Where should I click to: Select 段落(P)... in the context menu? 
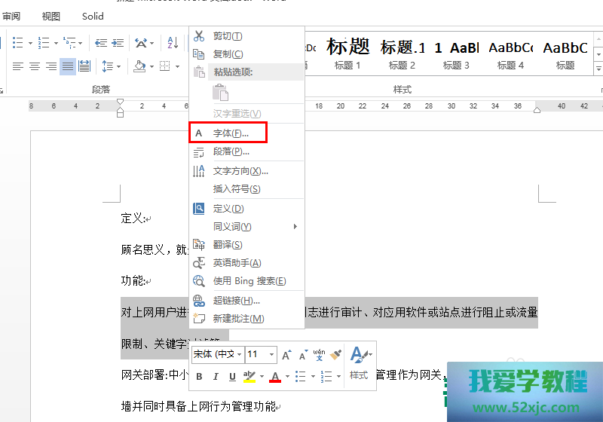coord(231,151)
